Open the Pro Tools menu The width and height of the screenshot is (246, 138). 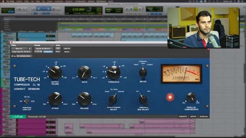pyautogui.click(x=10, y=1)
